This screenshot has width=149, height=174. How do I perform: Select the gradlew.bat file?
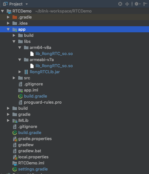coord(30,151)
